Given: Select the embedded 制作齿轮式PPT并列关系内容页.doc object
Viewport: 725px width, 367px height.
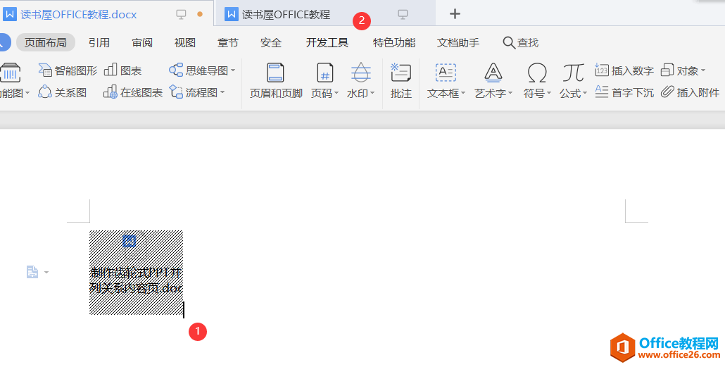Looking at the screenshot, I should (136, 273).
